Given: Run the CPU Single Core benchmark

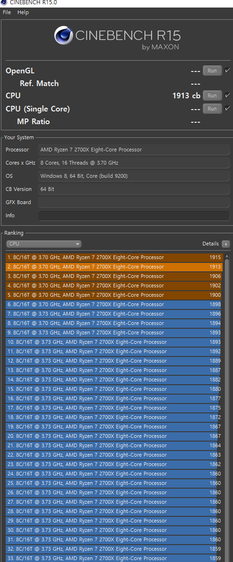Looking at the screenshot, I should click(x=212, y=109).
